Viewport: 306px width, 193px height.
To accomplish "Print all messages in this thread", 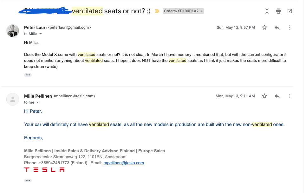I will pyautogui.click(x=278, y=11).
